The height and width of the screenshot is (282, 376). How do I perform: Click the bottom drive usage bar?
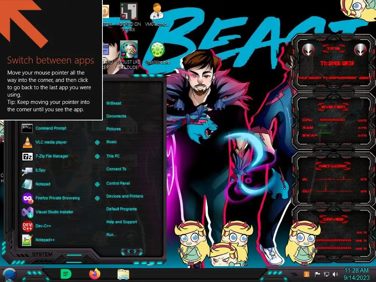point(334,248)
